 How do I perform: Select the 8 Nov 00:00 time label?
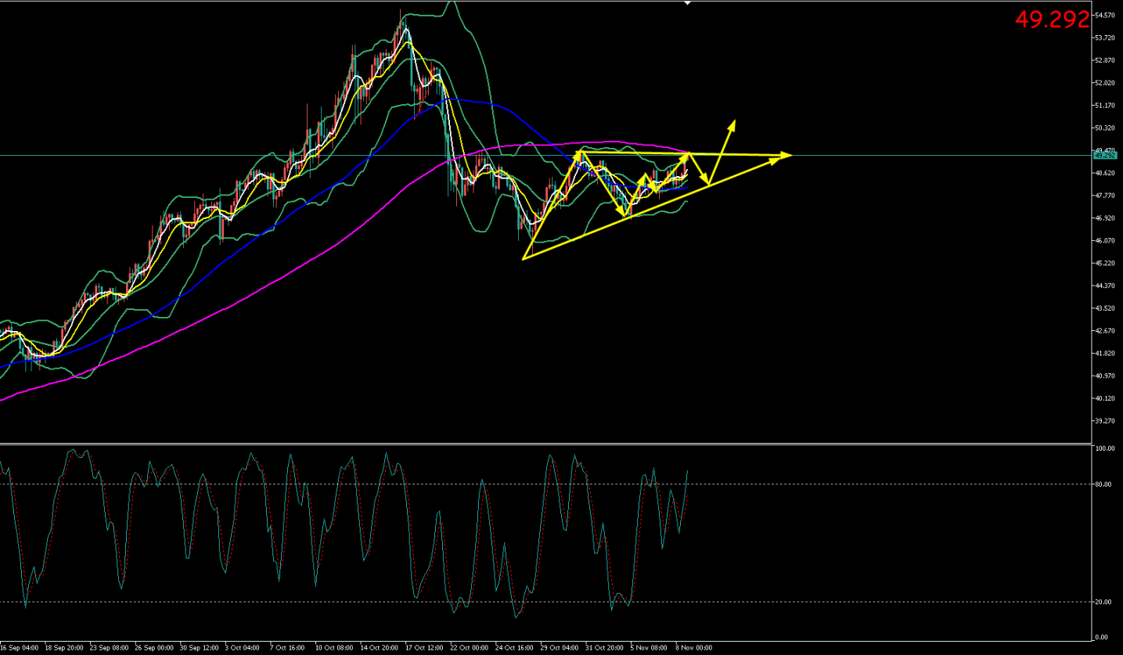click(693, 648)
